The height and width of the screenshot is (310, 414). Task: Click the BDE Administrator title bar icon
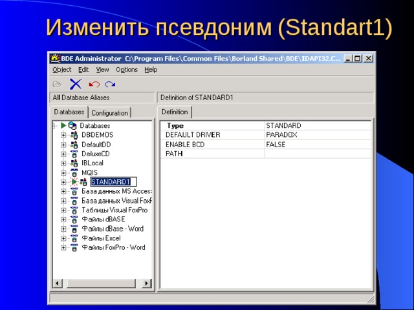(55, 58)
